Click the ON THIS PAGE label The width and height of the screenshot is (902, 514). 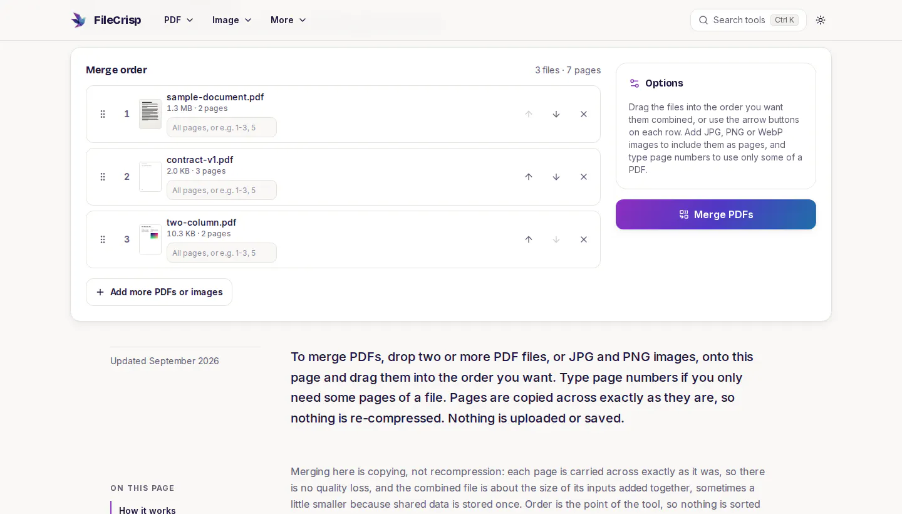[142, 488]
